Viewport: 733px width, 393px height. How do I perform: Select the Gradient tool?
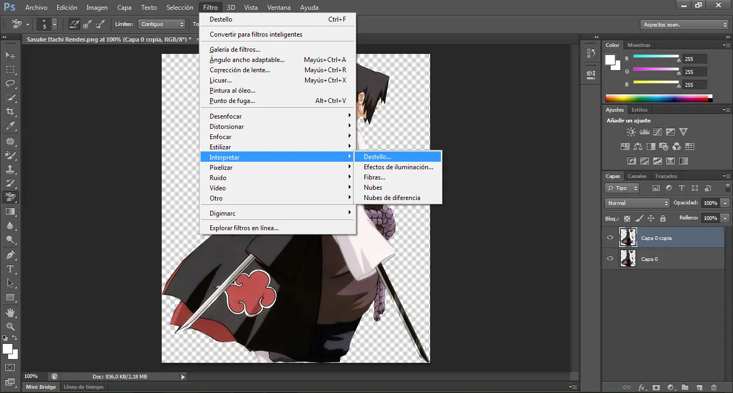[10, 211]
